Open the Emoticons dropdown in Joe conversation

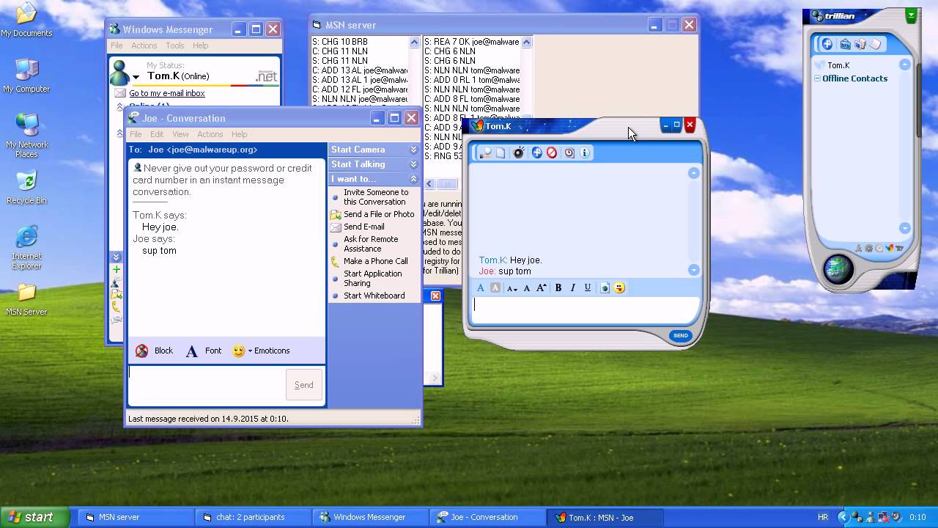262,351
